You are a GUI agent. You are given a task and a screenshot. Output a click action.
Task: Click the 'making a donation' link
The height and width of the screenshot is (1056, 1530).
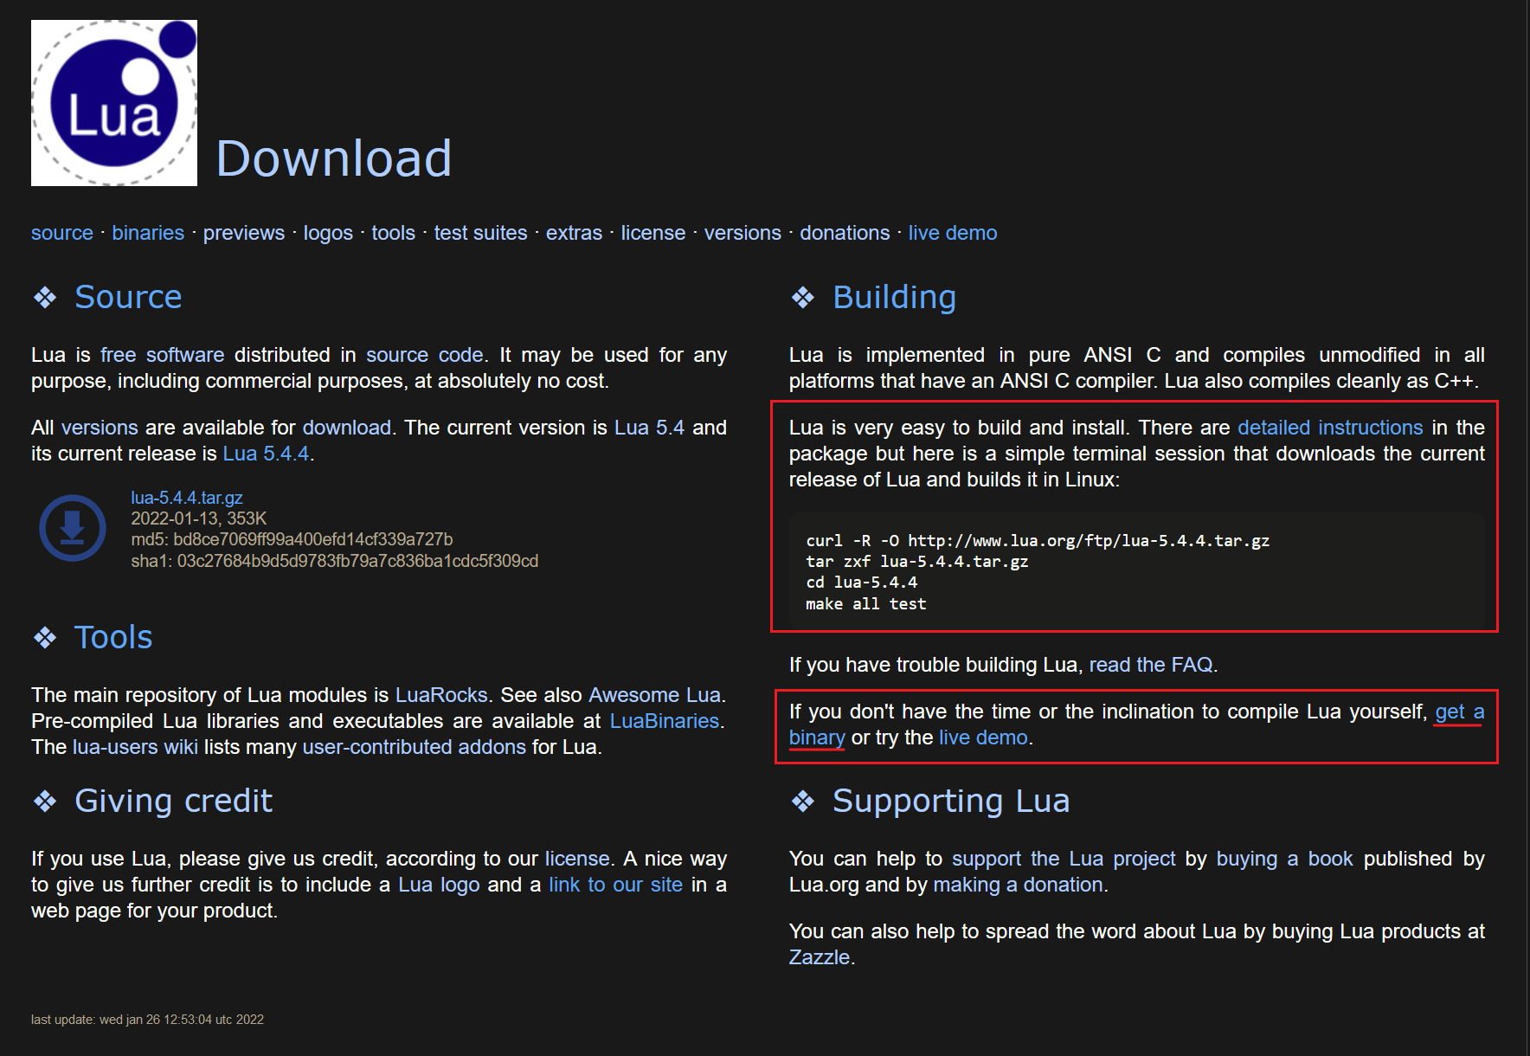click(1019, 885)
